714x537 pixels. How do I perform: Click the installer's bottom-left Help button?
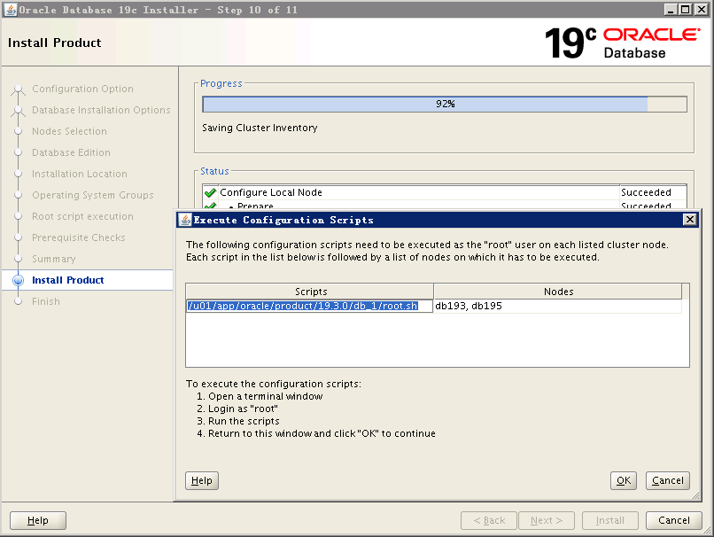[38, 520]
